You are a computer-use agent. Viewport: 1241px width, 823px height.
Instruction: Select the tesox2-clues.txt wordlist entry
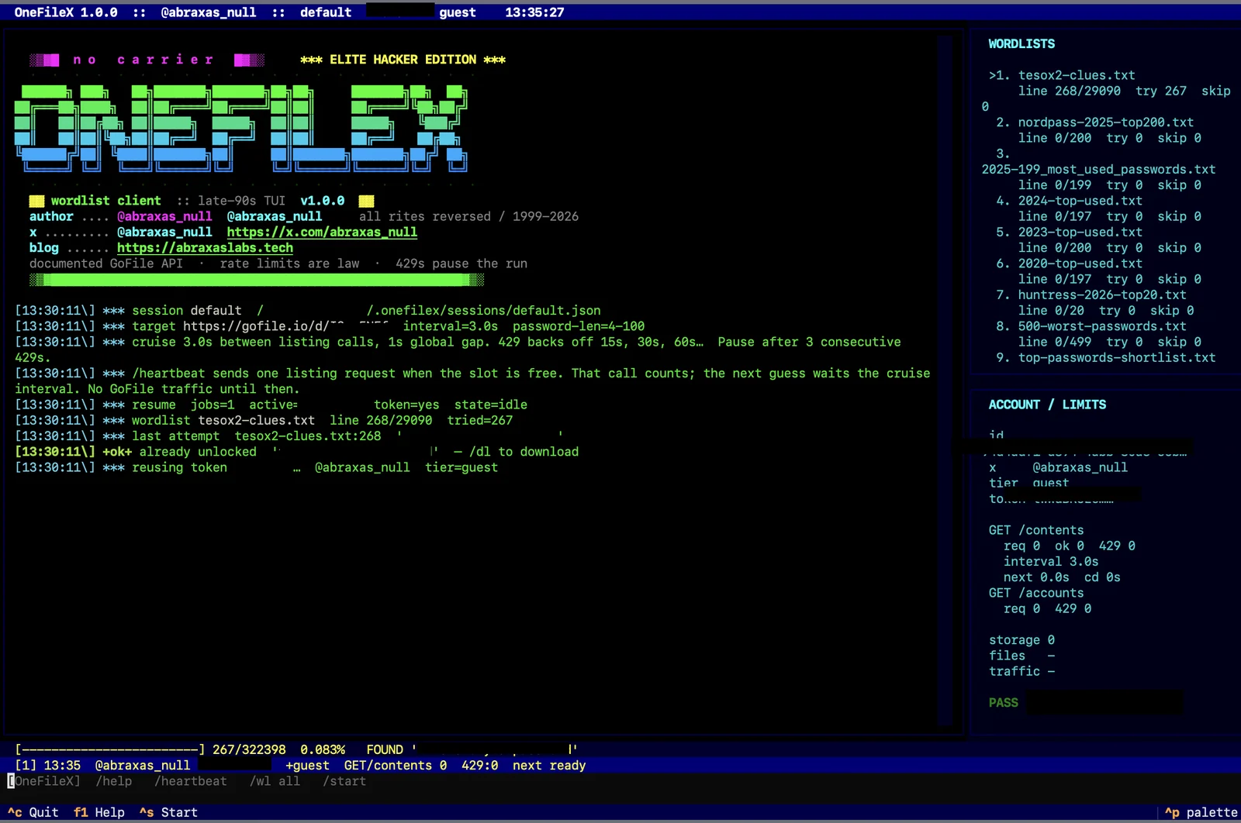(1077, 75)
